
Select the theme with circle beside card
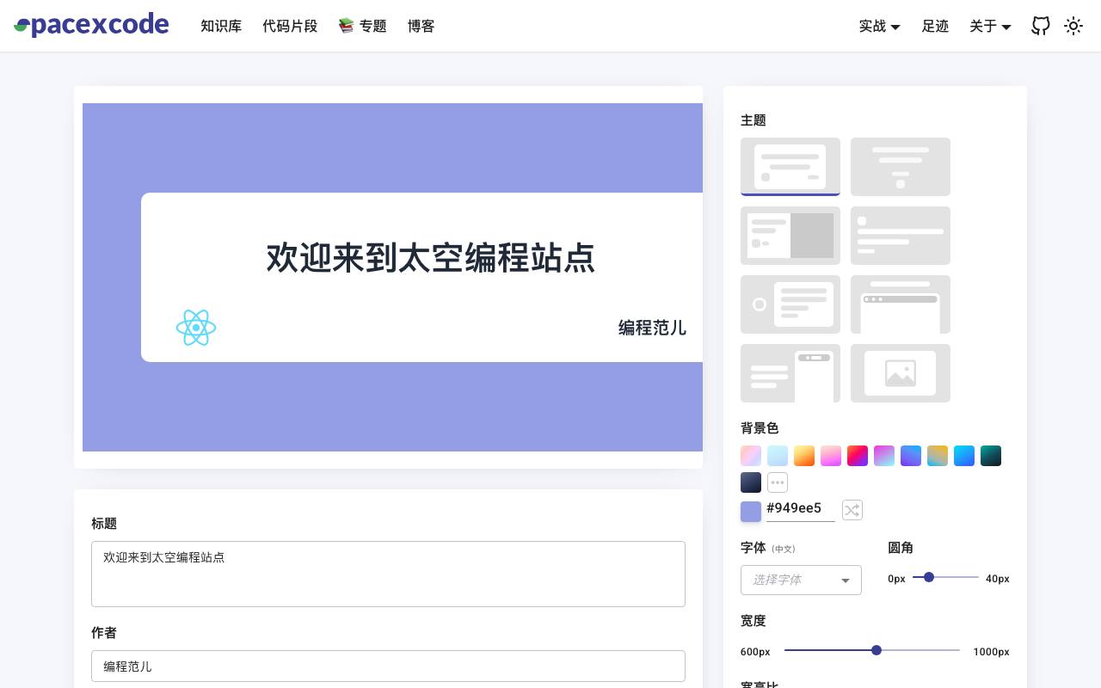coord(790,304)
